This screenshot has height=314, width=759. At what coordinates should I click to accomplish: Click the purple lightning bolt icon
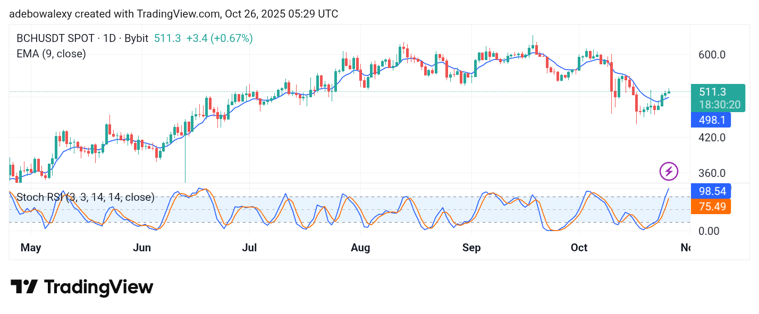pos(669,171)
